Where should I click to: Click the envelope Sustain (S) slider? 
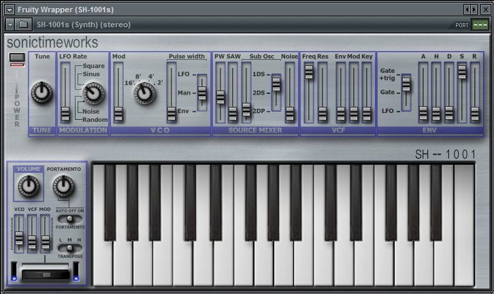(462, 72)
